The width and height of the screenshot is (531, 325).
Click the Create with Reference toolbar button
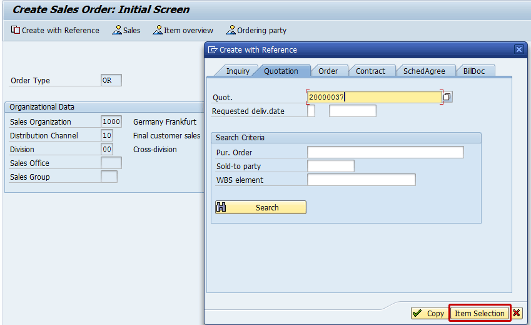click(55, 31)
